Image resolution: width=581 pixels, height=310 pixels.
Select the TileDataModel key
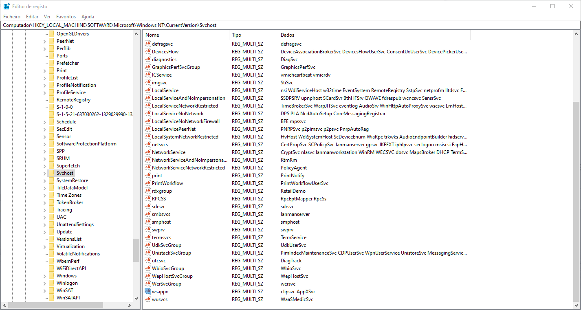click(72, 188)
